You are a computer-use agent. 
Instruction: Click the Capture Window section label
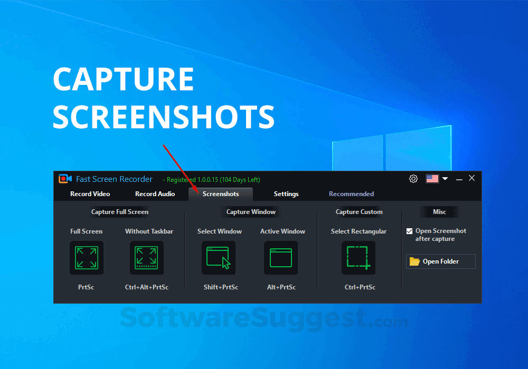[x=251, y=211]
